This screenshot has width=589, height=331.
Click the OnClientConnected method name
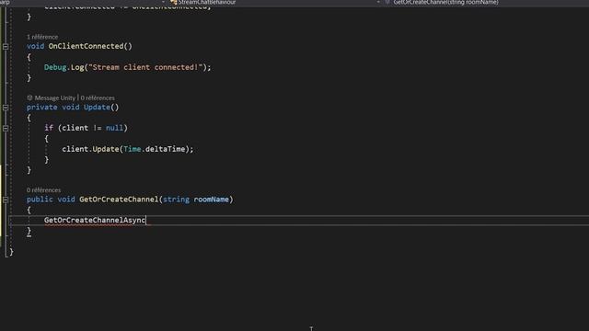(x=86, y=46)
